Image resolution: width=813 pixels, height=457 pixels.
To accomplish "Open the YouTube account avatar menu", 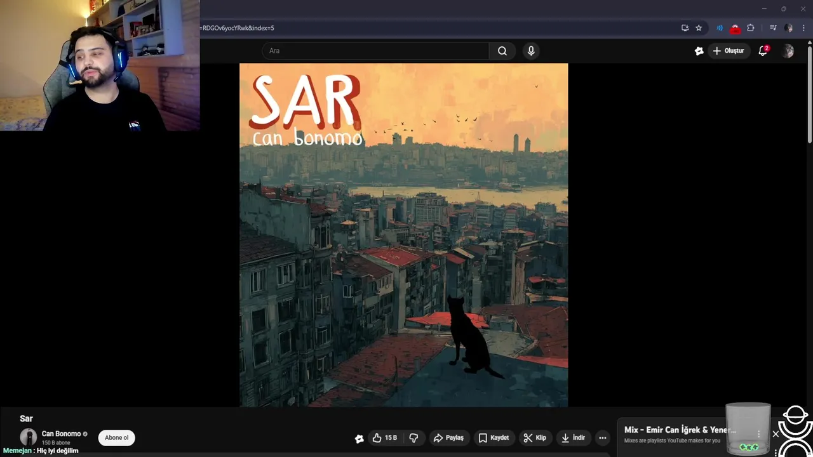I will [788, 51].
